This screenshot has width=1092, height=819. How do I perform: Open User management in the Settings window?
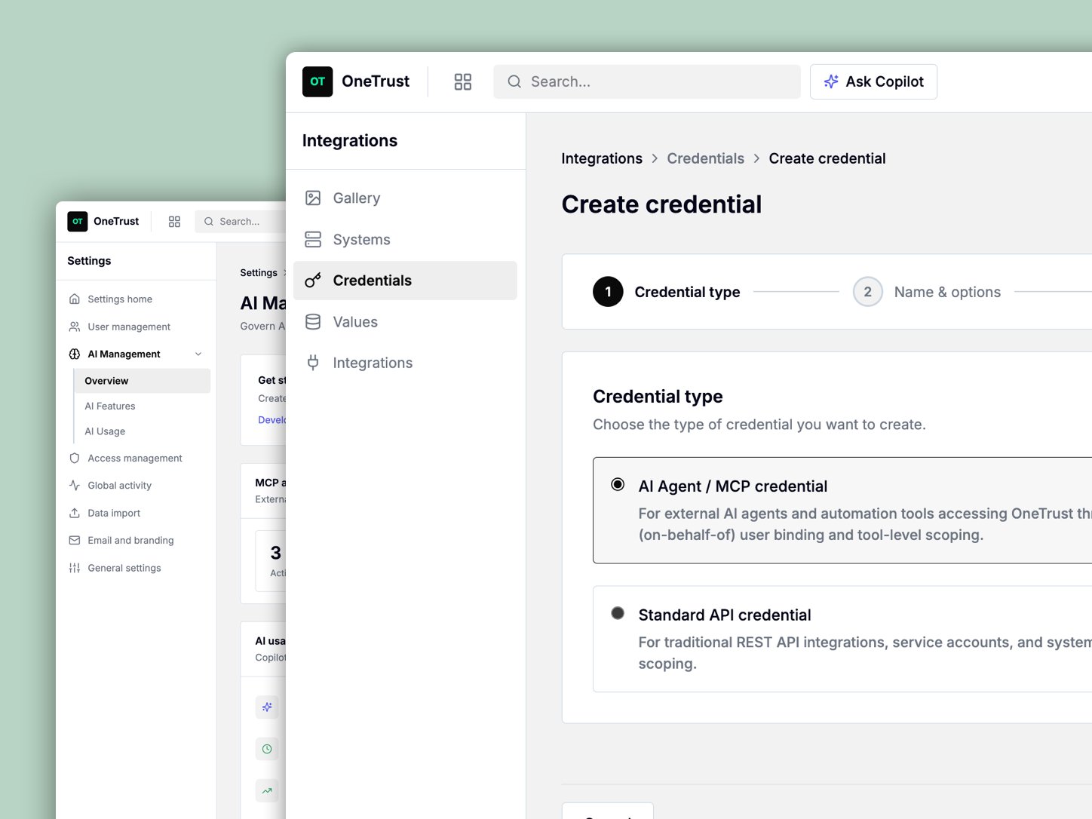coord(136,327)
